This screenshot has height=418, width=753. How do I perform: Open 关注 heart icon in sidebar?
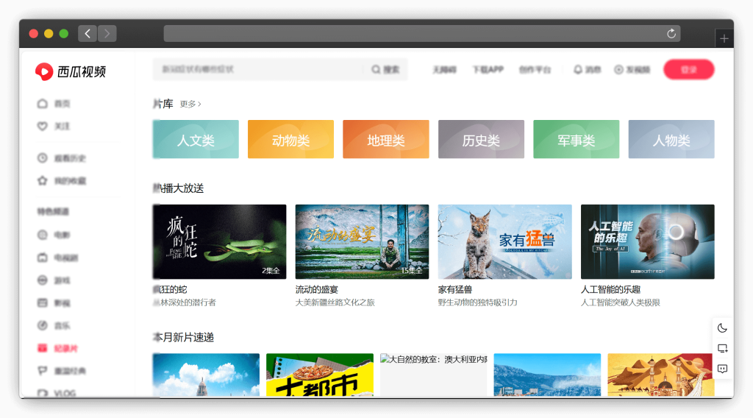pyautogui.click(x=42, y=127)
